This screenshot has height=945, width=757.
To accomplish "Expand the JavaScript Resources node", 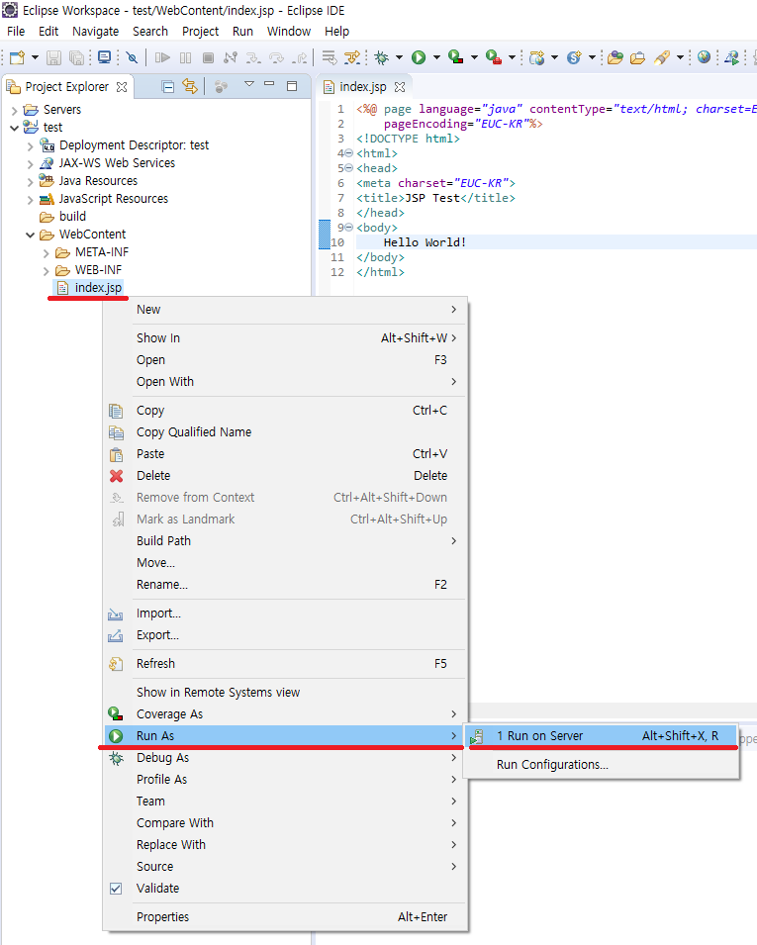I will pyautogui.click(x=30, y=200).
